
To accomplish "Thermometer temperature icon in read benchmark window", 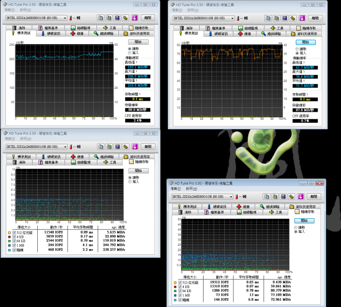I will [x=71, y=18].
